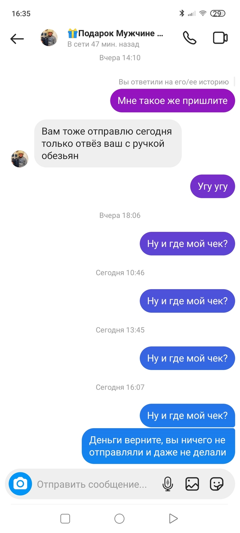This screenshot has height=533, width=240.
Task: Tap the Вы ответили на его/ее историю label
Action: (173, 82)
